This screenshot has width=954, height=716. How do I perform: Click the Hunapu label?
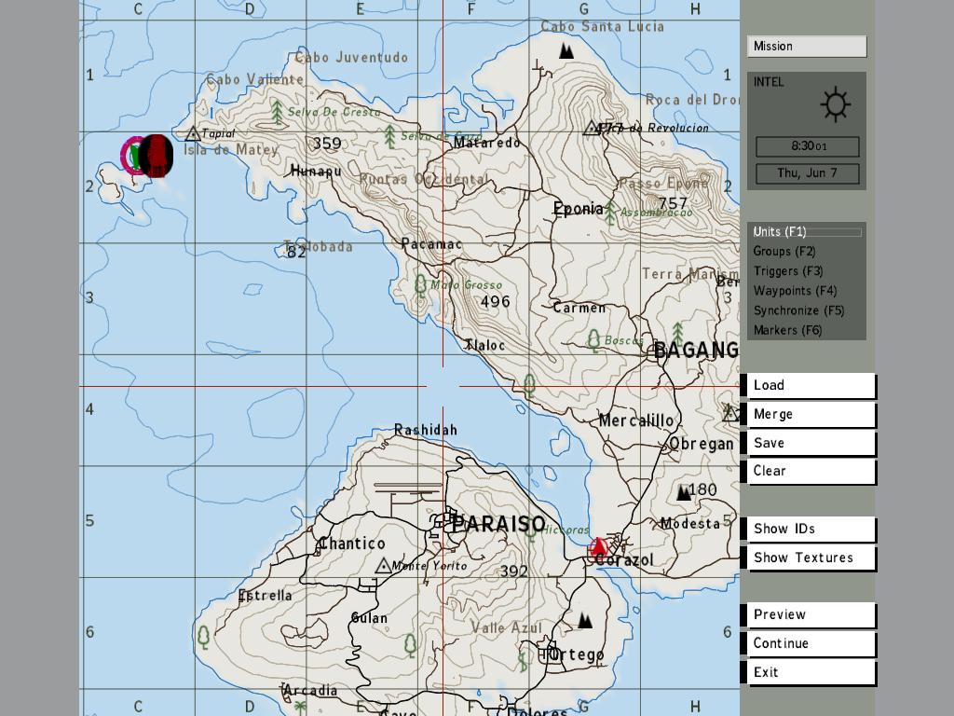click(316, 172)
